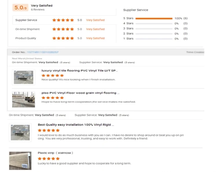Open 'Best Quality easy installation 100% Vinyl Rigid' title
Viewport: 217px width, 172px height.
76,125
